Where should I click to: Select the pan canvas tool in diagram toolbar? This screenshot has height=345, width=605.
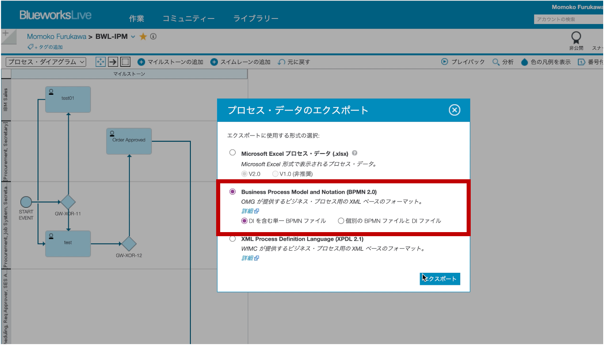click(100, 62)
